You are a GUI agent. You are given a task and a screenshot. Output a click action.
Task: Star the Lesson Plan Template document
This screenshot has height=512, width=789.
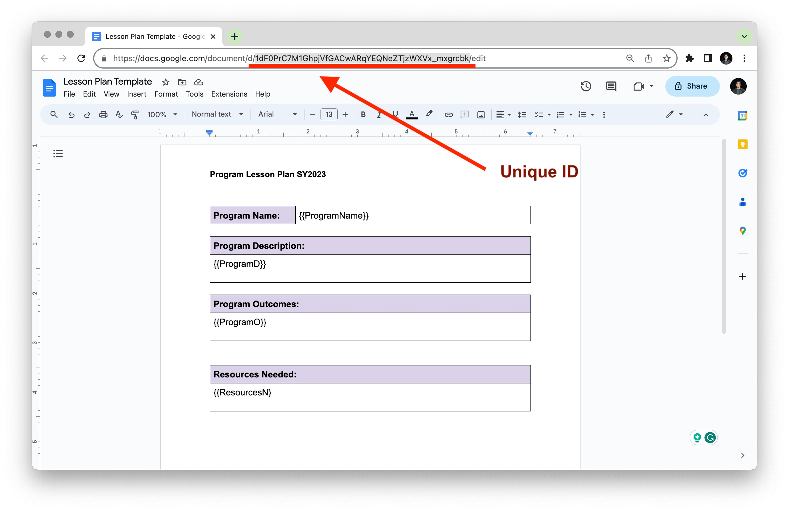tap(165, 82)
